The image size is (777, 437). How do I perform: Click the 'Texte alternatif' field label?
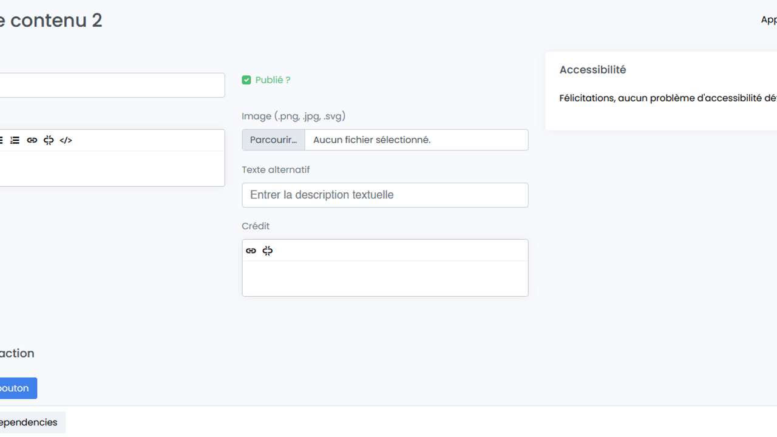click(276, 170)
